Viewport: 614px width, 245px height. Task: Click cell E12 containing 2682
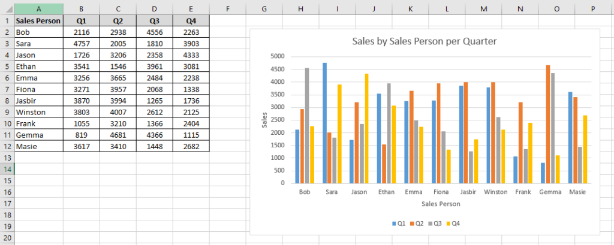point(191,146)
